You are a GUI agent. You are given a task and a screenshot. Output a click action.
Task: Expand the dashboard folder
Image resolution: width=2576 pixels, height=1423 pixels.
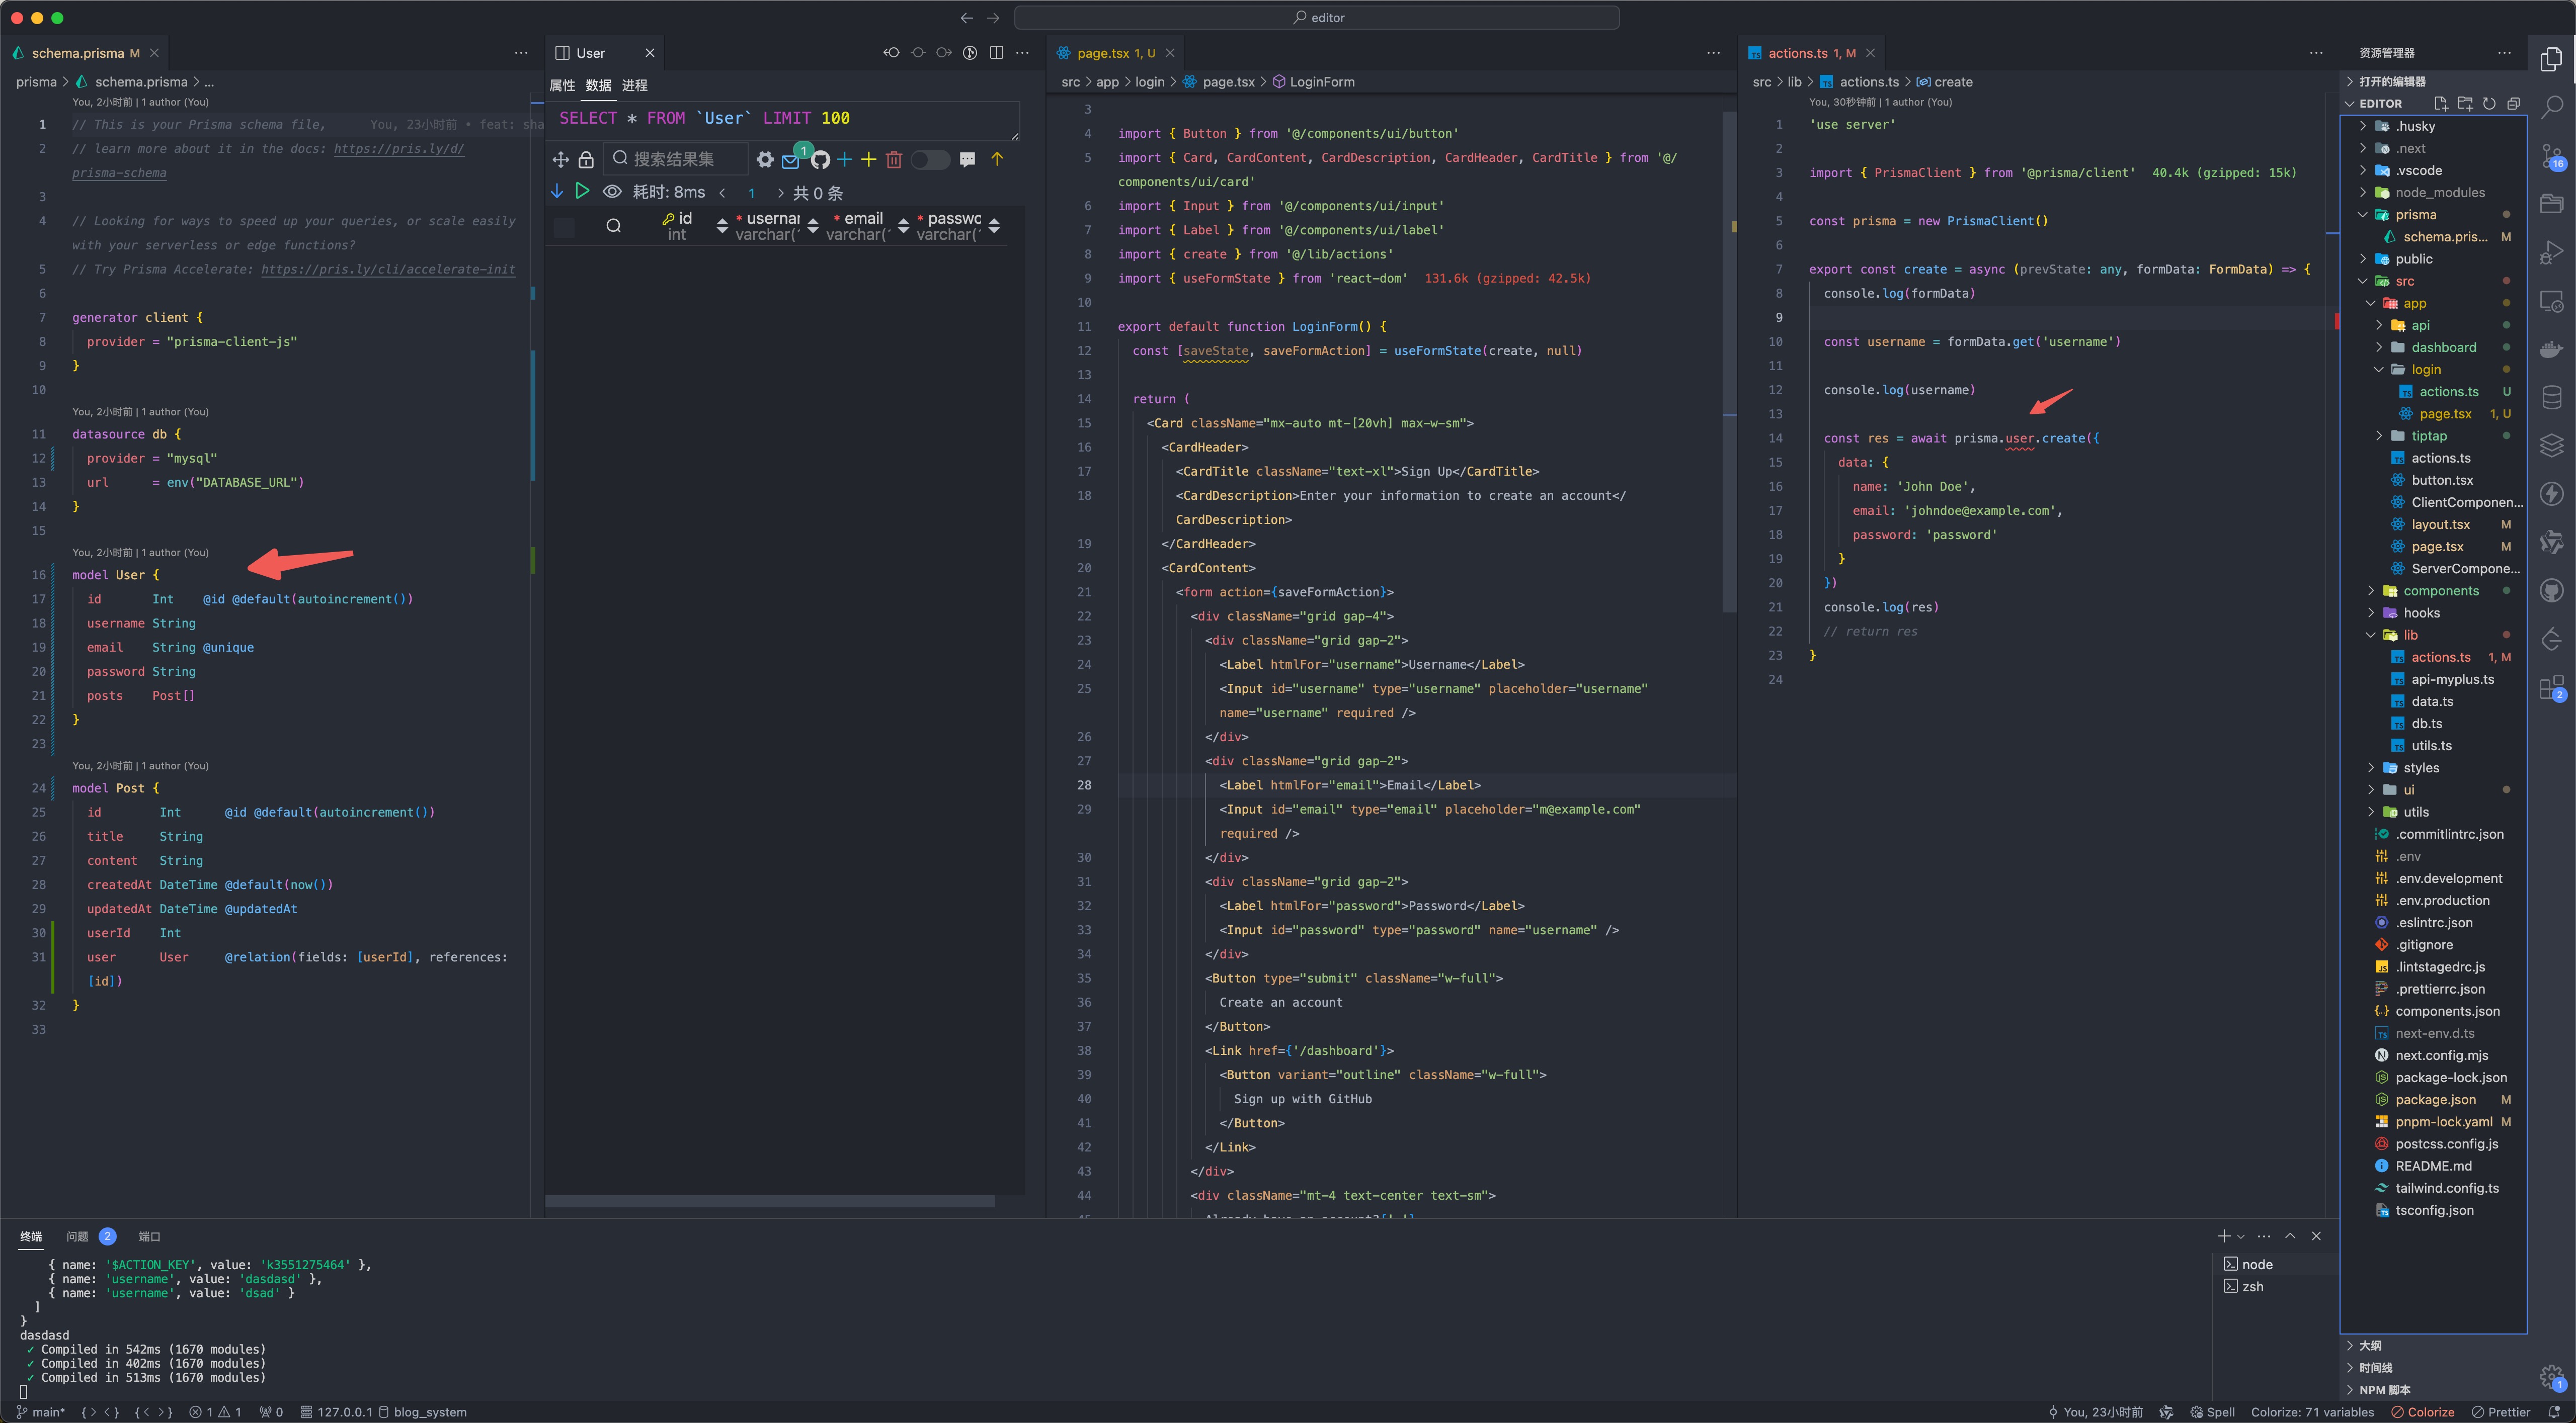[2434, 348]
